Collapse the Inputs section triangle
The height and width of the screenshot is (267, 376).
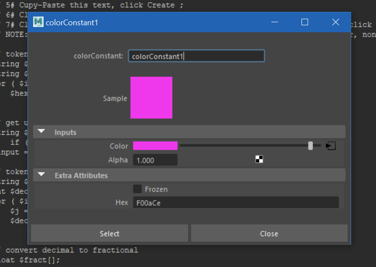coord(41,131)
